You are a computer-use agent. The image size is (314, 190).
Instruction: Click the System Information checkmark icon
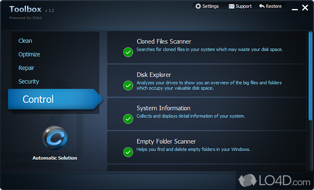tap(128, 119)
